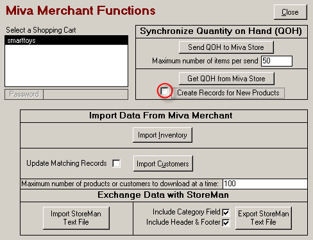Click the Import Inventory button

tap(162, 135)
